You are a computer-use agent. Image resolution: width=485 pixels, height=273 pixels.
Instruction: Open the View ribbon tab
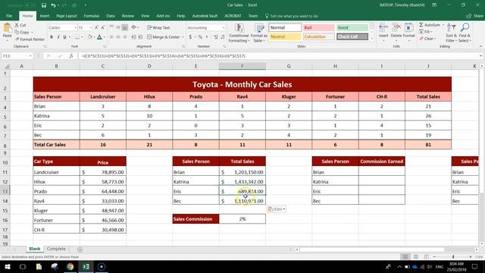(145, 16)
